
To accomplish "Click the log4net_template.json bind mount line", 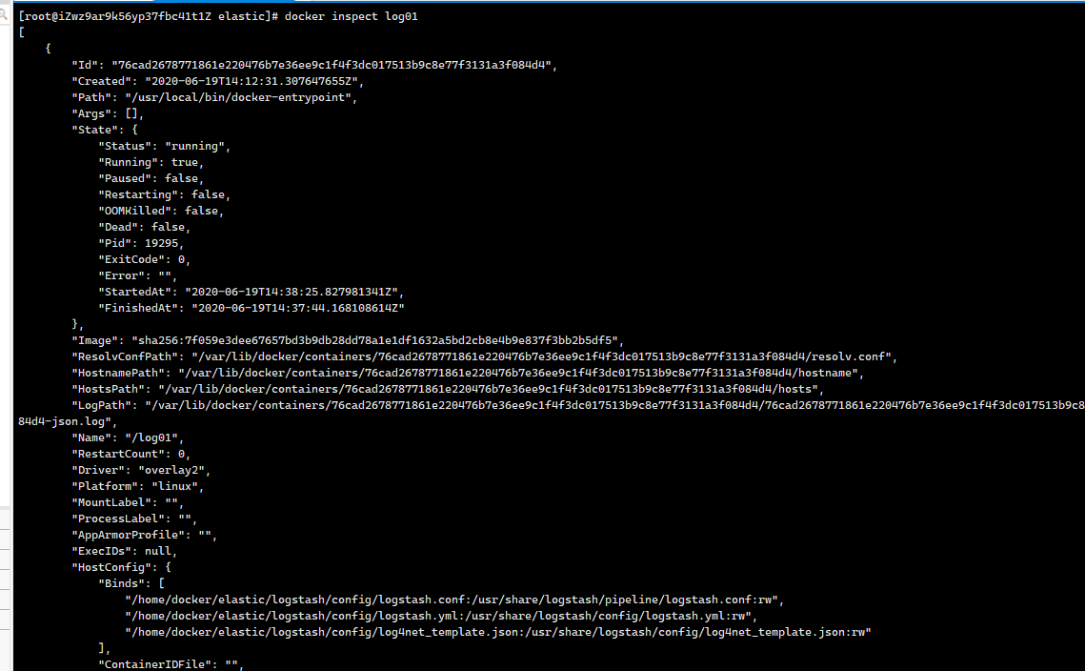I will pyautogui.click(x=497, y=632).
